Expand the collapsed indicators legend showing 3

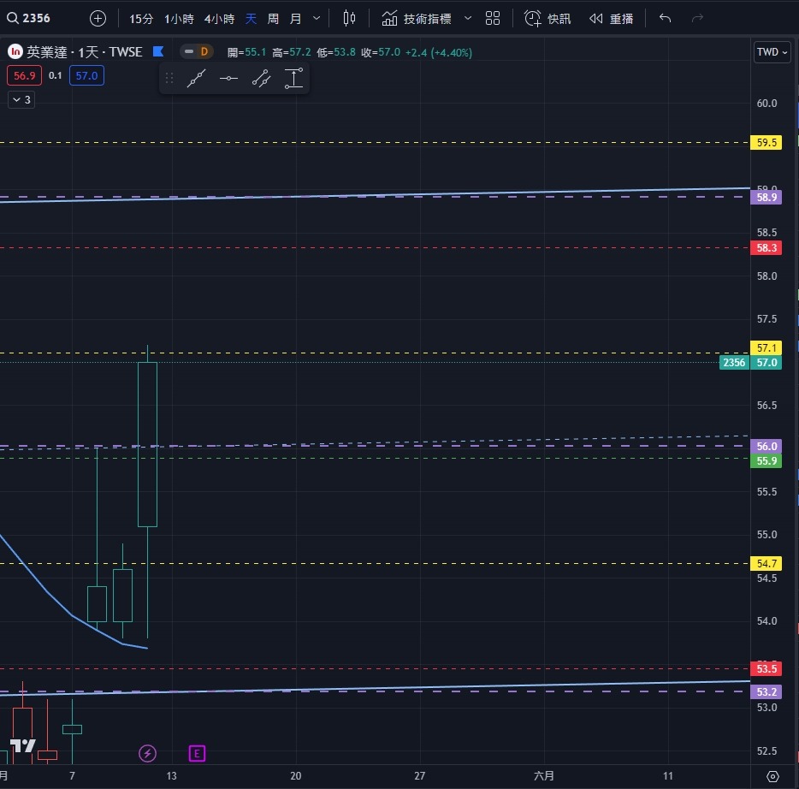click(x=21, y=100)
